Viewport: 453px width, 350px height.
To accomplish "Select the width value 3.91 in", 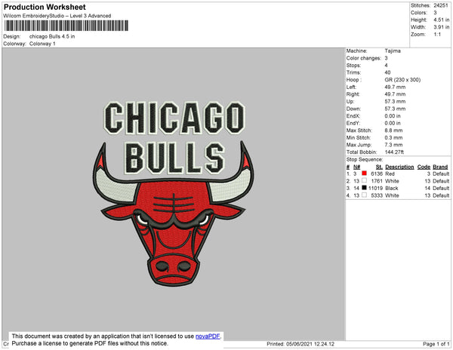I will 442,27.
